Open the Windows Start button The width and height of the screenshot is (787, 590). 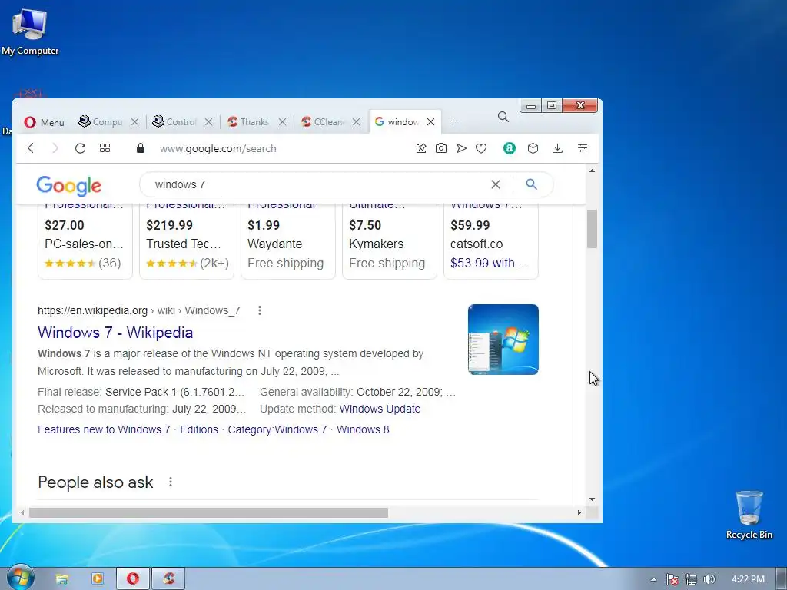(19, 577)
